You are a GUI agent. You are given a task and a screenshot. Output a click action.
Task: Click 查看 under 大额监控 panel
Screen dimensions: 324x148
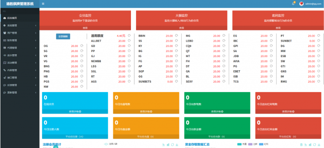pos(181,28)
